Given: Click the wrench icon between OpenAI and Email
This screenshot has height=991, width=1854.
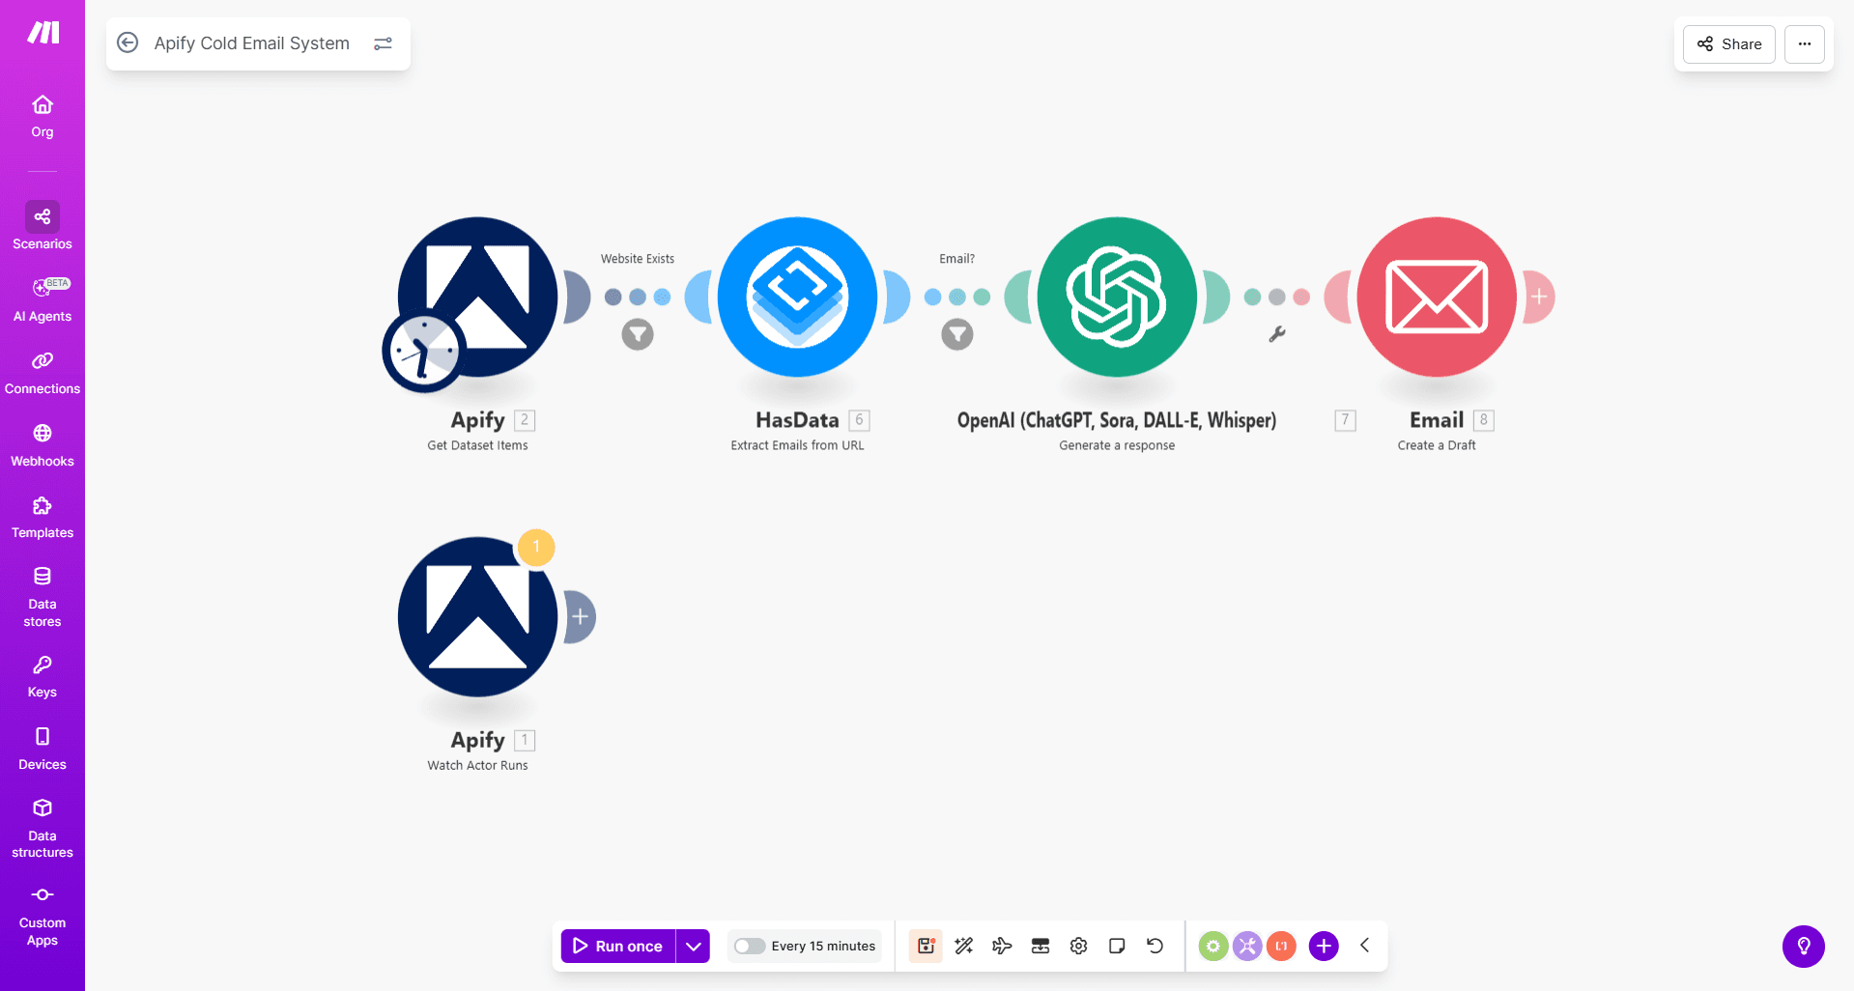Looking at the screenshot, I should [1277, 334].
